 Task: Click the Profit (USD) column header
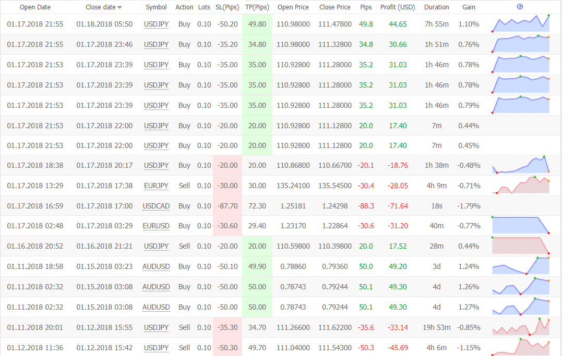[398, 7]
